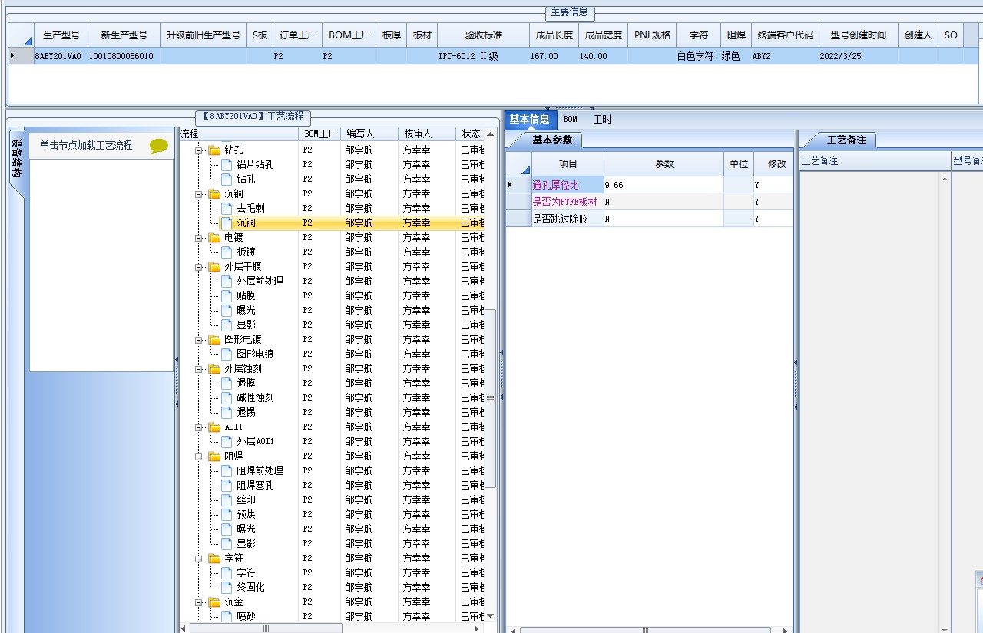This screenshot has height=633, width=983.
Task: Click the document icon beside 阻焊前处理
Action: click(x=227, y=470)
